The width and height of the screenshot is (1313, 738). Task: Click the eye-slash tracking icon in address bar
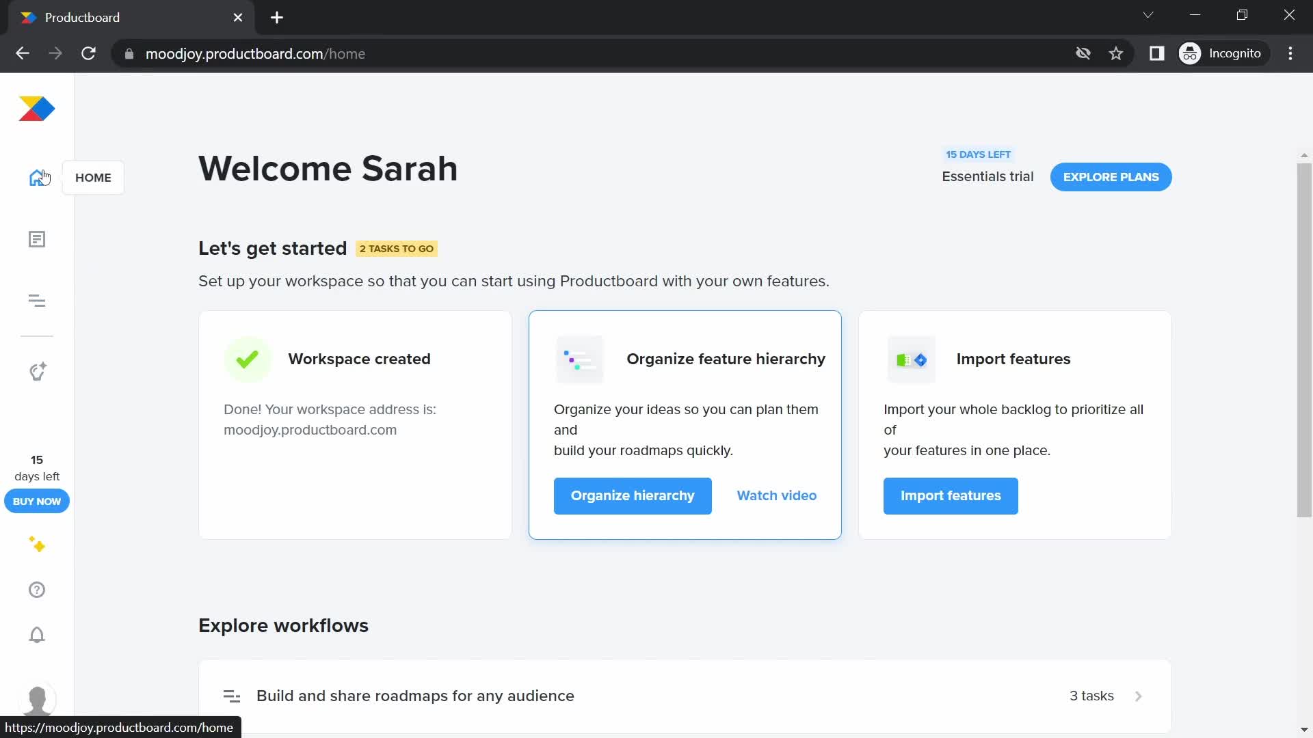(x=1083, y=53)
